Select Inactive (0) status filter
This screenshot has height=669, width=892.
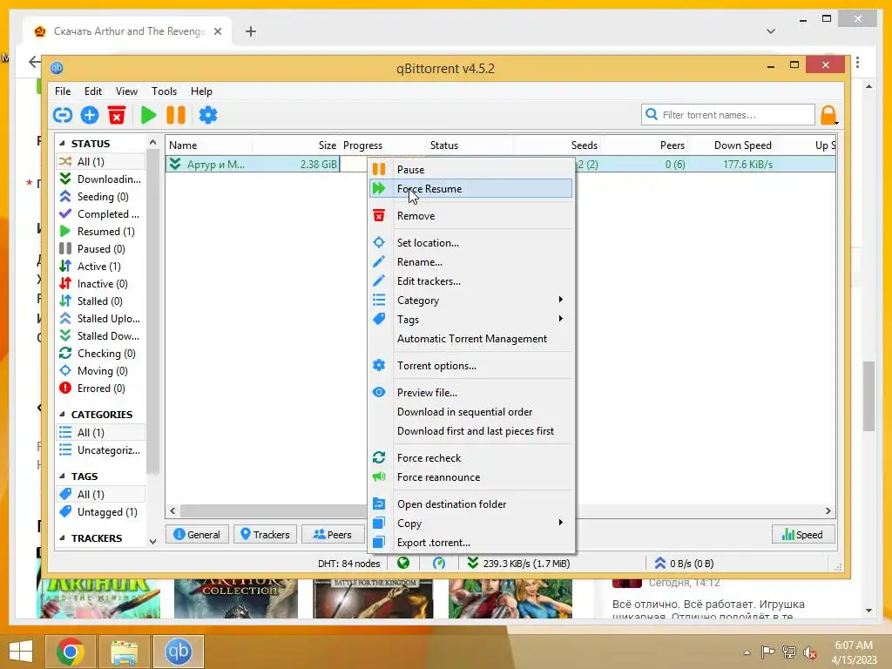click(101, 284)
